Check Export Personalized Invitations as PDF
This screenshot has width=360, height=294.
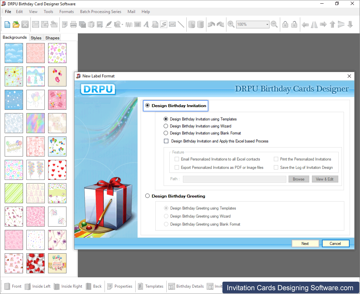[177, 168]
